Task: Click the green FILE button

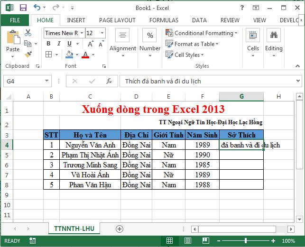Action: tap(15, 20)
